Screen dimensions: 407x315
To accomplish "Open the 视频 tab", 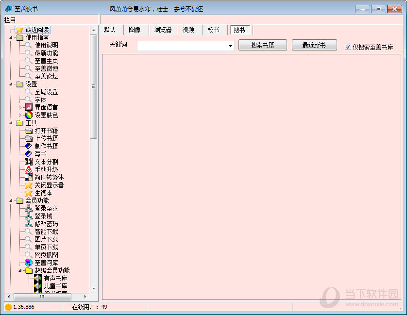I will (188, 30).
